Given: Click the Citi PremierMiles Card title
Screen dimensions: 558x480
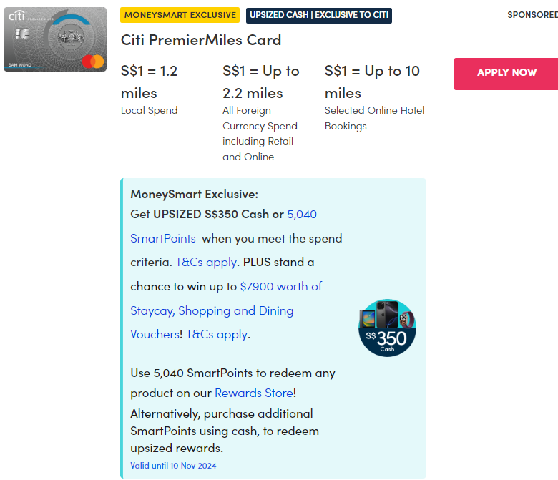Looking at the screenshot, I should coord(201,40).
